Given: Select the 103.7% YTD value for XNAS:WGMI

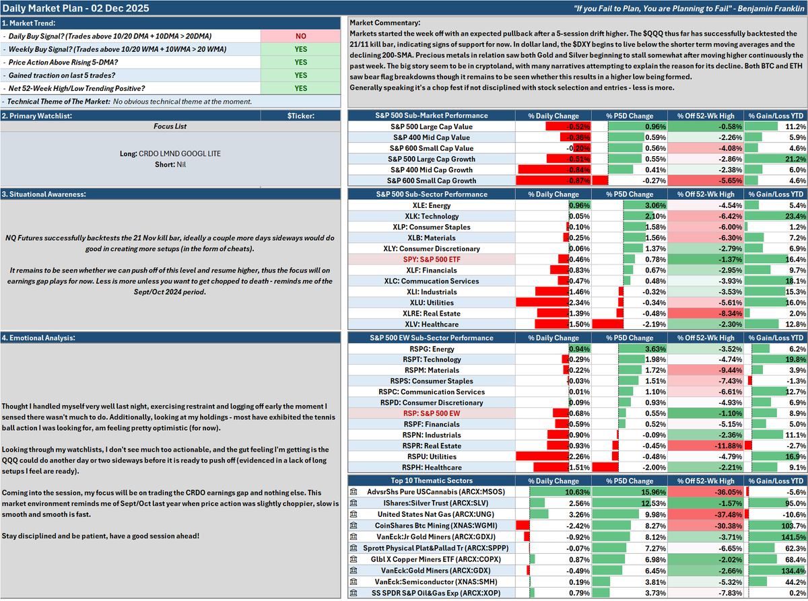Looking at the screenshot, I should [776, 526].
